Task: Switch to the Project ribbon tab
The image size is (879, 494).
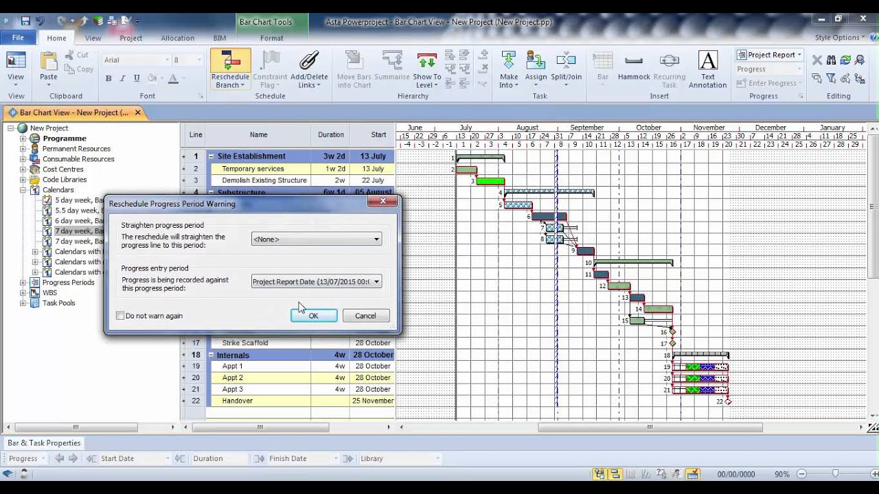Action: click(131, 38)
